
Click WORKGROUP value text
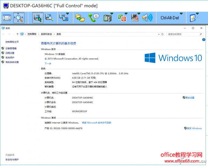(x=79, y=111)
